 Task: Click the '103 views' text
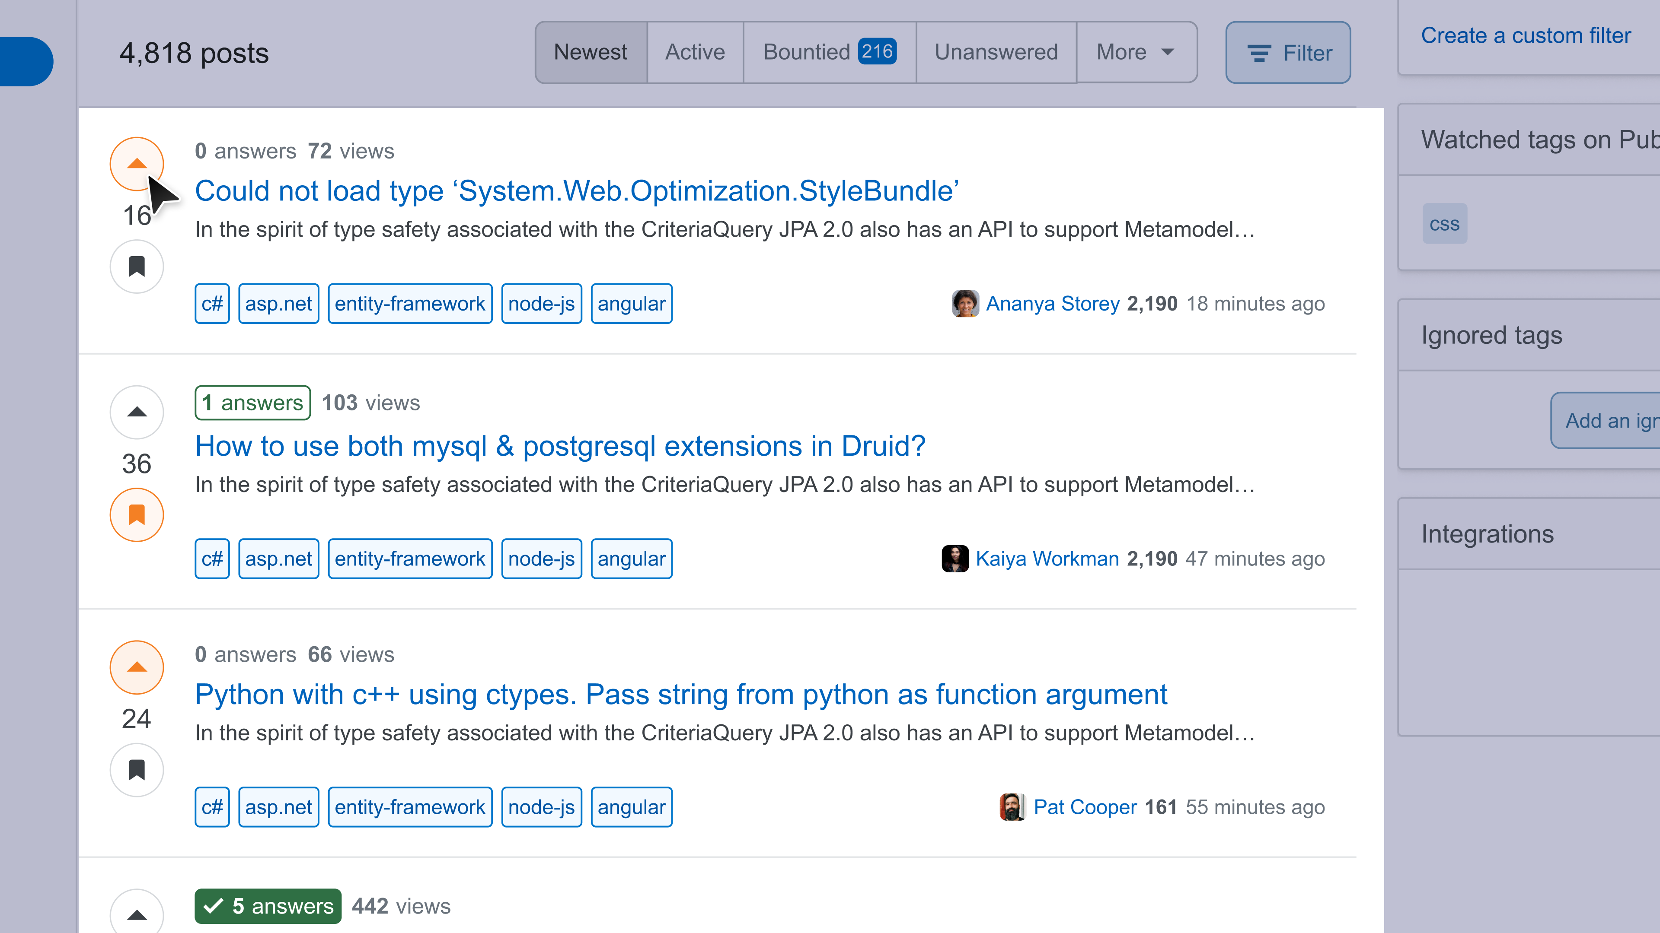coord(370,403)
